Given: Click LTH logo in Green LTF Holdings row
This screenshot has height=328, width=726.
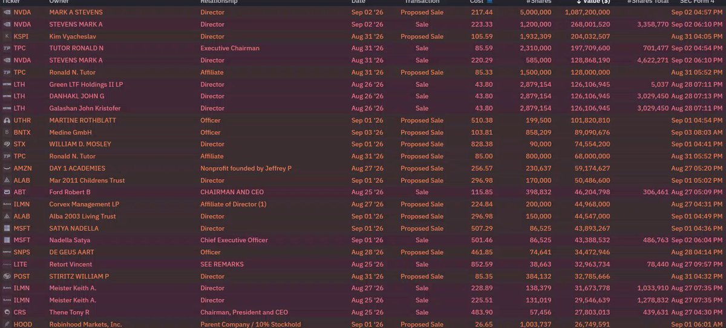Looking at the screenshot, I should tap(7, 85).
